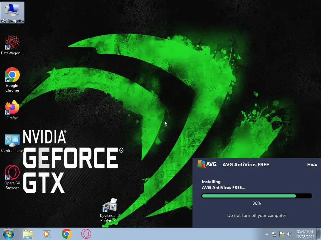This screenshot has width=321, height=240.
Task: Open the DataWagon desktop shortcut
Action: (12, 45)
